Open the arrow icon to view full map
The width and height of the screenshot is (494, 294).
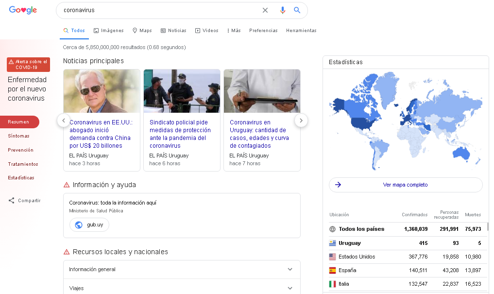pos(337,185)
